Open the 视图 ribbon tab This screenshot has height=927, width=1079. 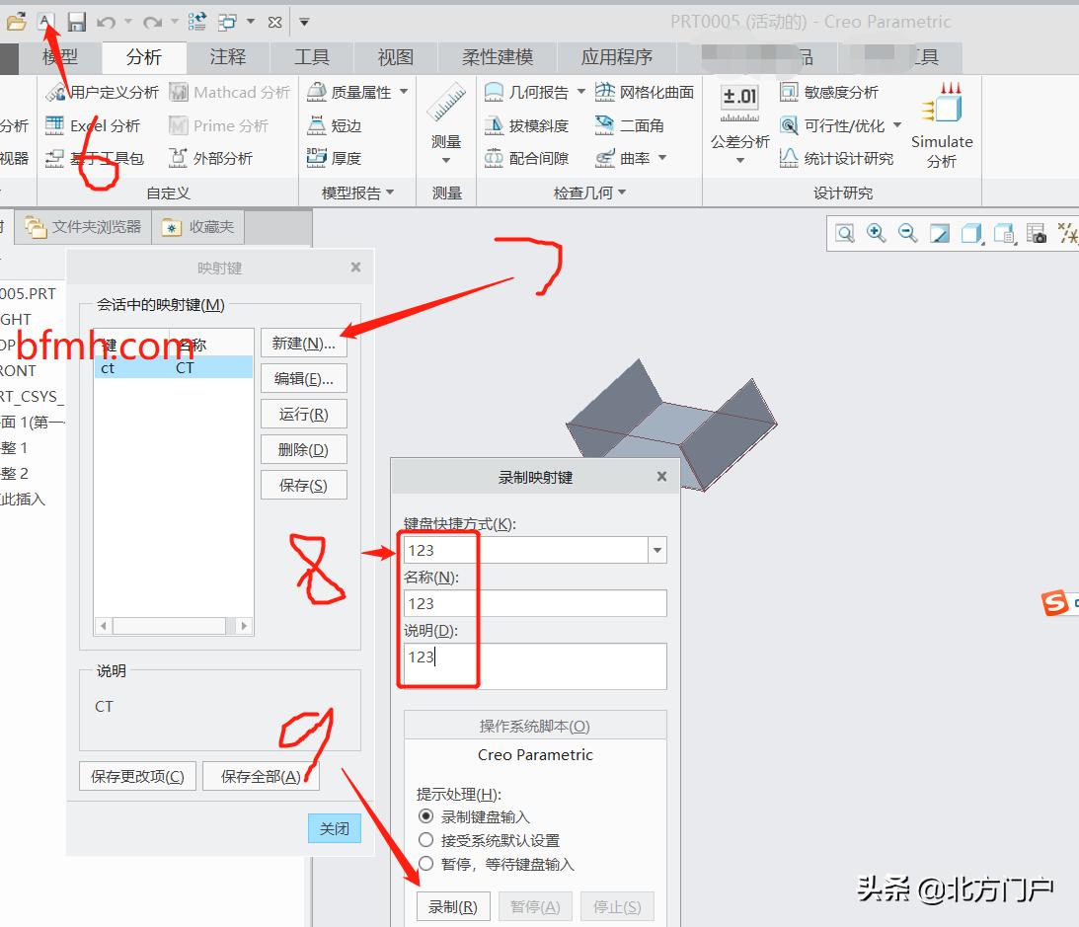[x=394, y=56]
